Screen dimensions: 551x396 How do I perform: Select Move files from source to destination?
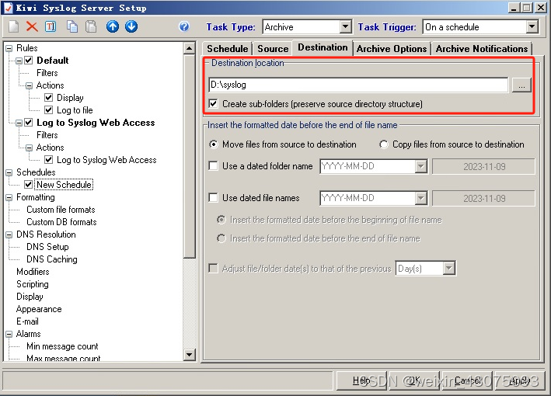[213, 144]
